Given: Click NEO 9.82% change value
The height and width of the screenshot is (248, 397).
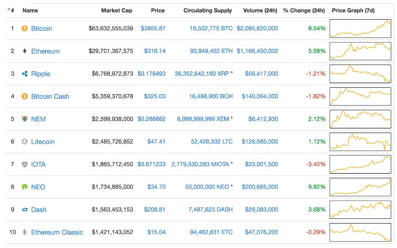Looking at the screenshot, I should [x=317, y=187].
